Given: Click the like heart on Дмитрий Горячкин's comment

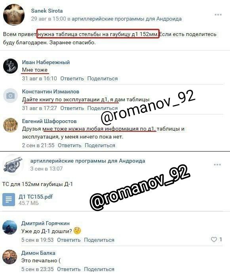Looking at the screenshot, I should click(x=214, y=240).
